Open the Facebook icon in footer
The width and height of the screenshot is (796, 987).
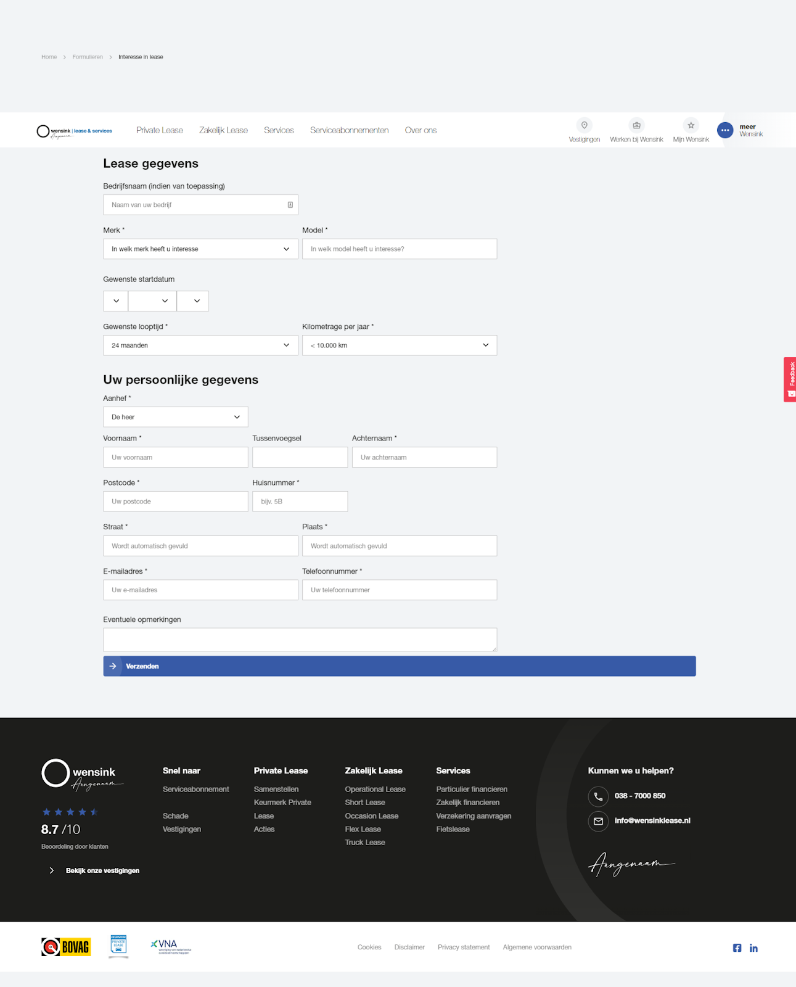coord(737,948)
